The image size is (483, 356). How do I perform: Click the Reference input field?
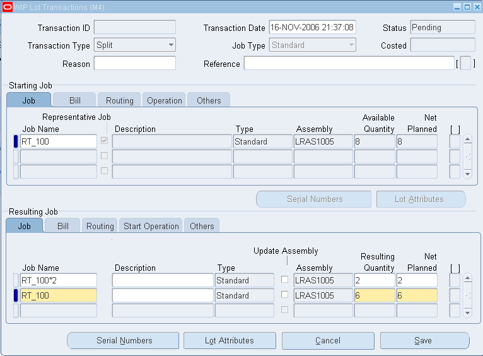tap(349, 63)
